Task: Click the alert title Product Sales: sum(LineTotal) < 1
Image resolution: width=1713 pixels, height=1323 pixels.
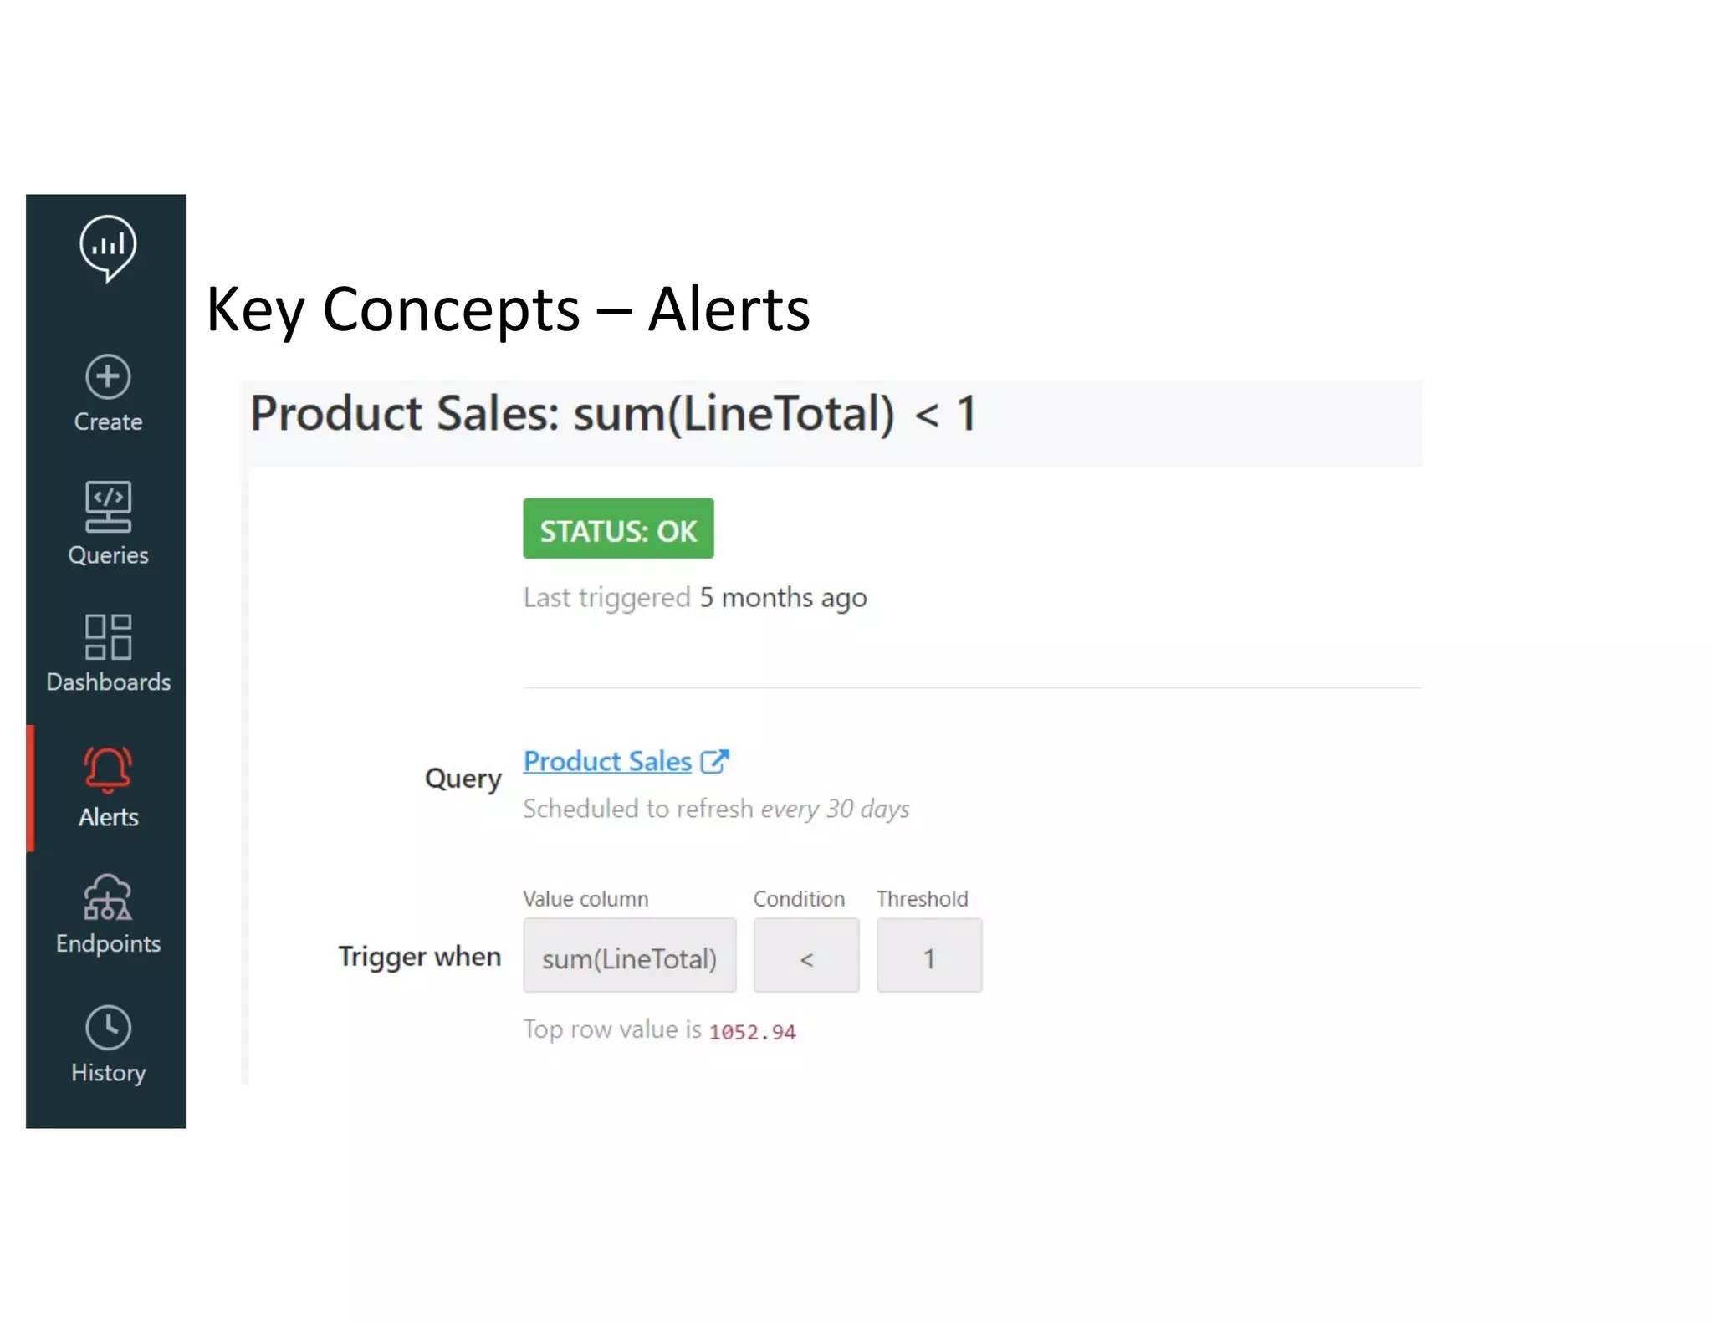Action: coord(613,414)
